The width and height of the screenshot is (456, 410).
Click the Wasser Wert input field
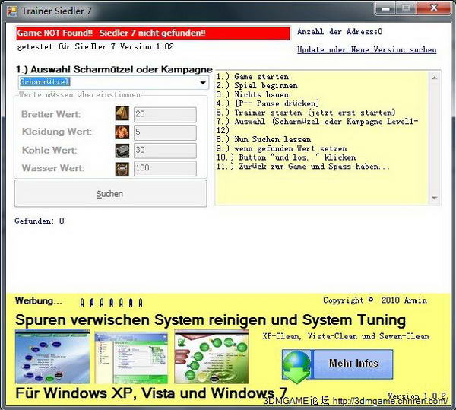[164, 168]
